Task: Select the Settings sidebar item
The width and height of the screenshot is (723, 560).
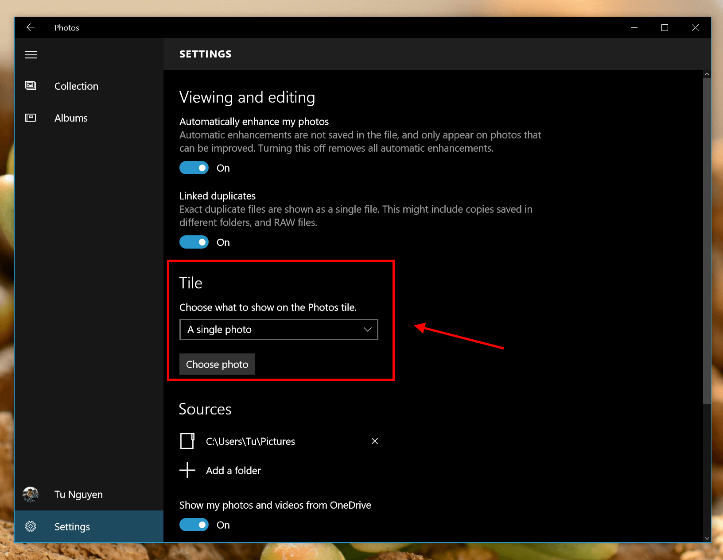Action: (89, 526)
